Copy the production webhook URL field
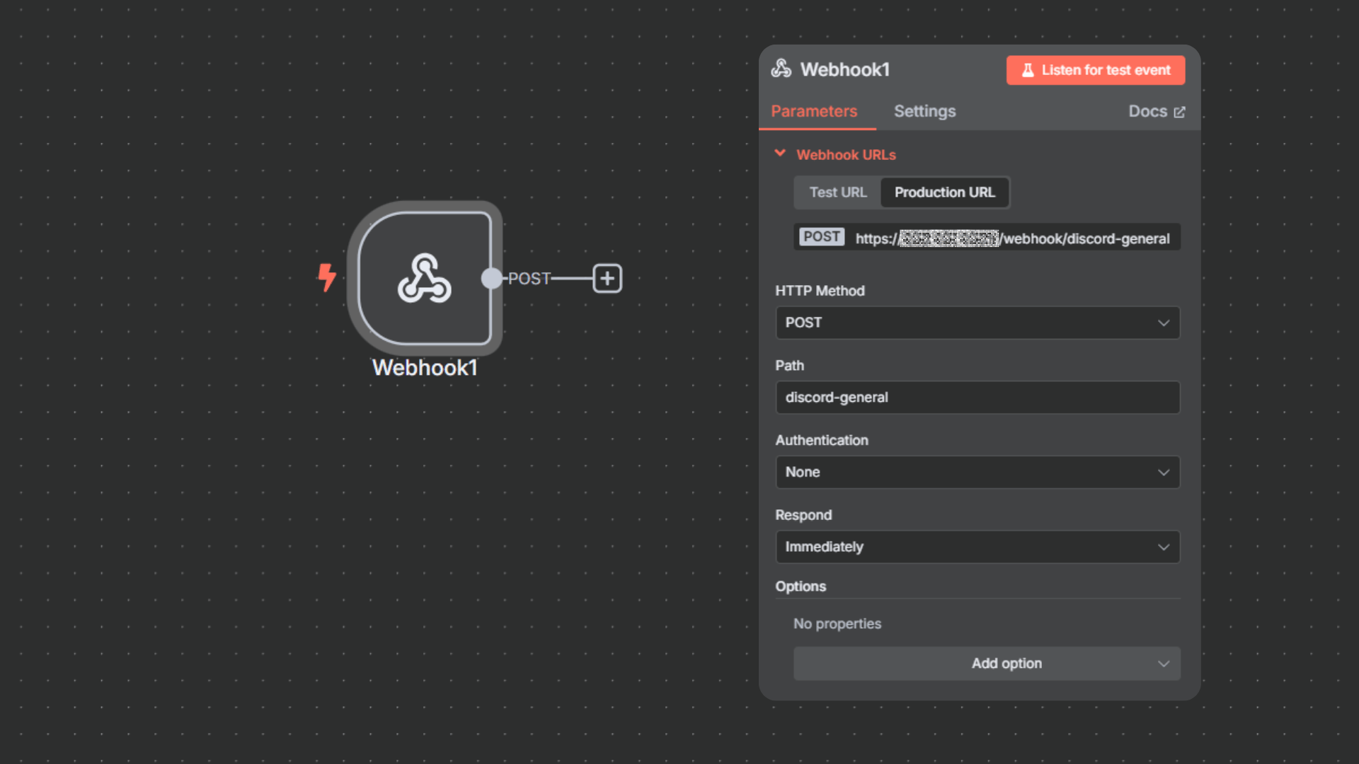Viewport: 1359px width, 764px height. tap(1011, 238)
